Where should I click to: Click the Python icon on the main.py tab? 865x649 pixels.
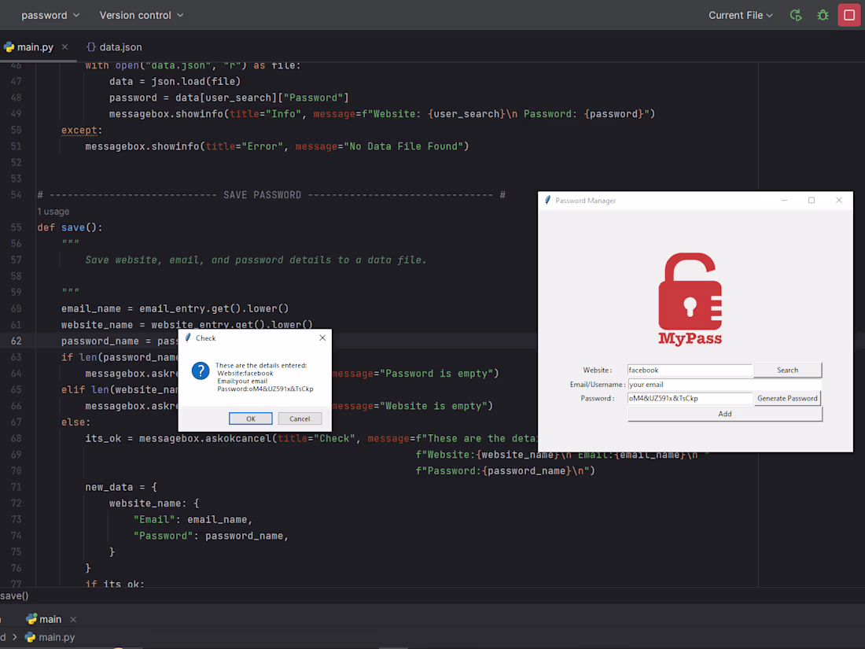point(9,46)
